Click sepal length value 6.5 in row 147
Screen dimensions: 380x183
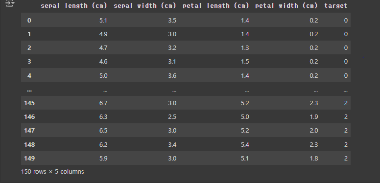(103, 131)
